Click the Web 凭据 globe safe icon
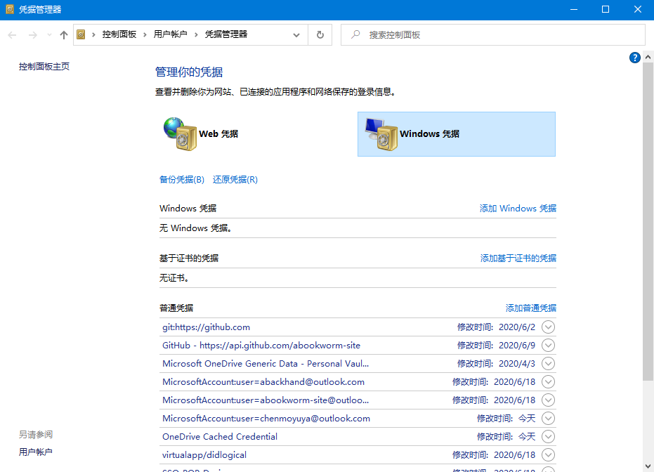Viewport: 654px width, 472px height. click(x=179, y=133)
